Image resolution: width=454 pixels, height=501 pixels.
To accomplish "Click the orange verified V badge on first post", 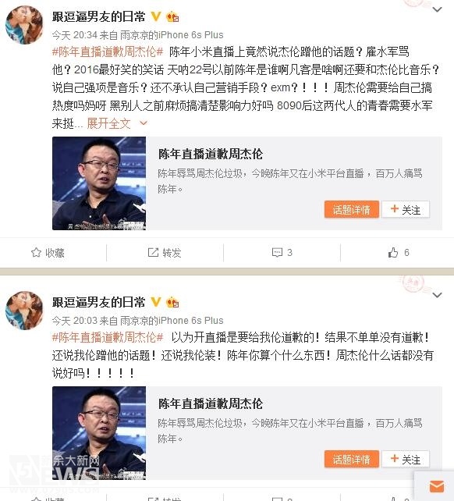I will pyautogui.click(x=155, y=16).
